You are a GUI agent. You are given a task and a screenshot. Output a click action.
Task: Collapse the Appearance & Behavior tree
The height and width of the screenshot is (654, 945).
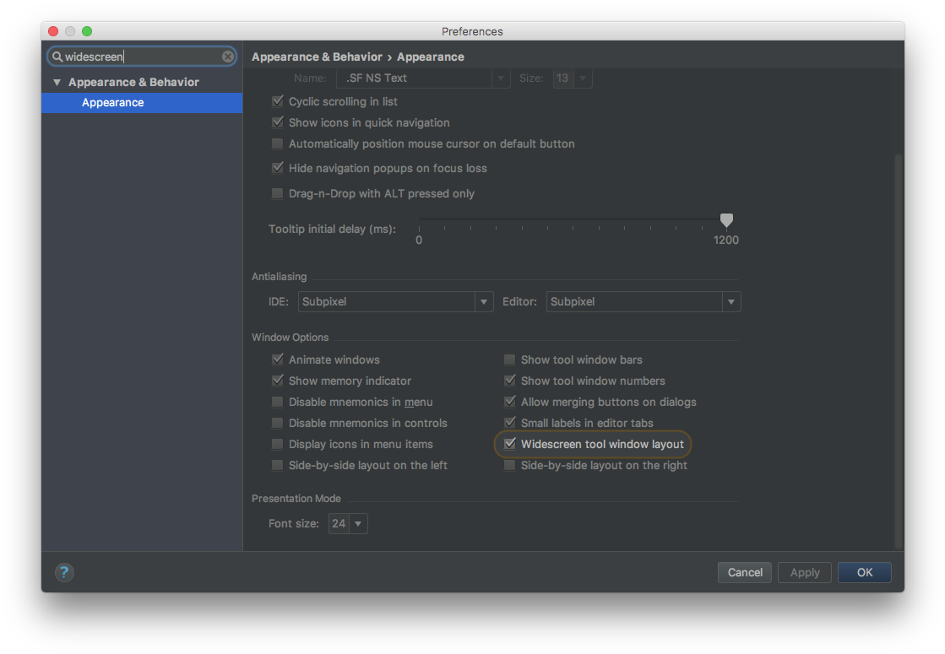(x=57, y=82)
